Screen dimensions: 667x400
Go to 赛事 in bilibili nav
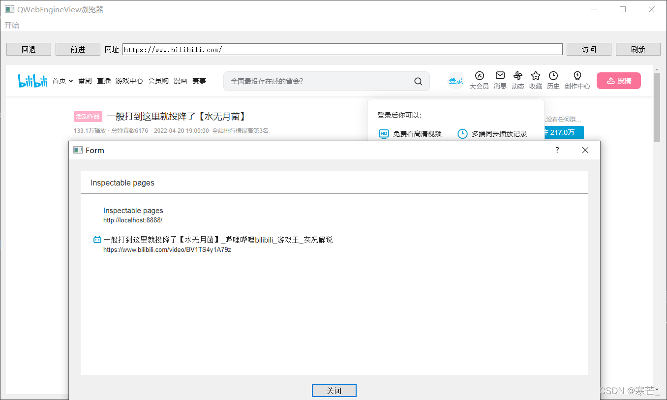click(199, 81)
